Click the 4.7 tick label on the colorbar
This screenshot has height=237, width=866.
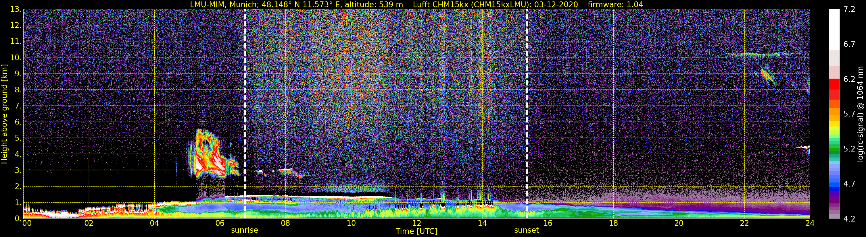(x=849, y=184)
